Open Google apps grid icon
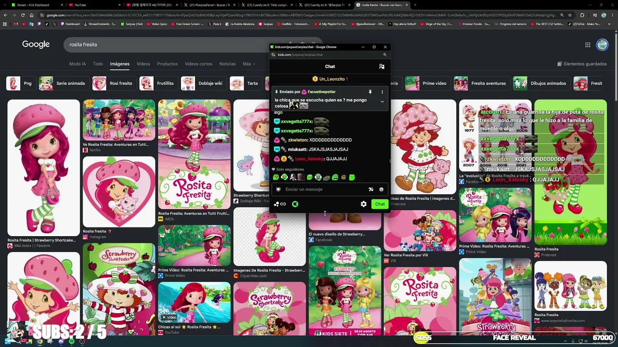The width and height of the screenshot is (618, 347). click(588, 45)
